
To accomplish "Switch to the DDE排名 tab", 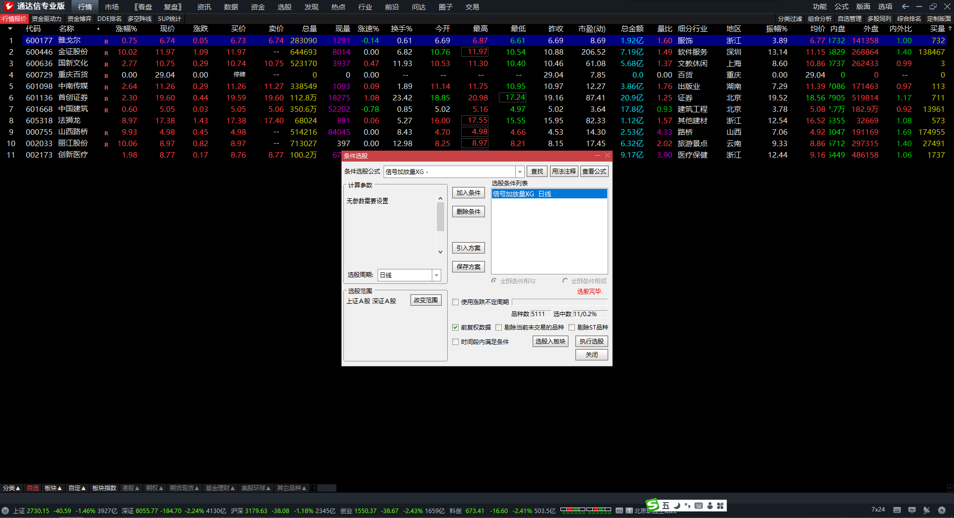I will point(109,19).
